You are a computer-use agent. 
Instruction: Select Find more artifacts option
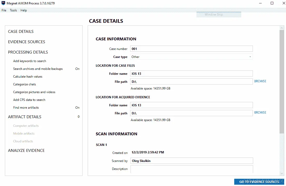pyautogui.click(x=26, y=107)
